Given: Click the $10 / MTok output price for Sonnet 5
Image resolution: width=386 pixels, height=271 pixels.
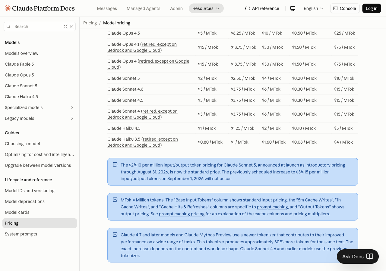Looking at the screenshot, I should click(344, 78).
